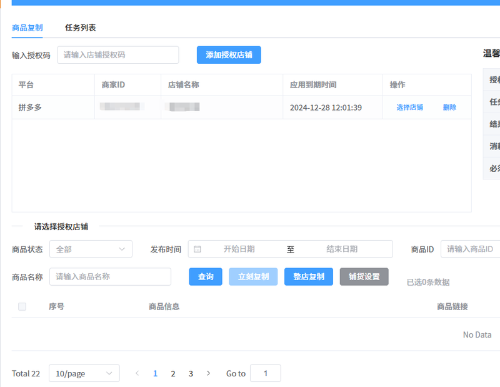Click the calendar icon in date range
Image resolution: width=500 pixels, height=387 pixels.
[197, 249]
